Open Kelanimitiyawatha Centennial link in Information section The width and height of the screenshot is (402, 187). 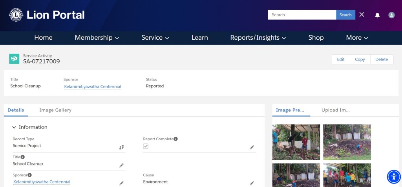(42, 182)
